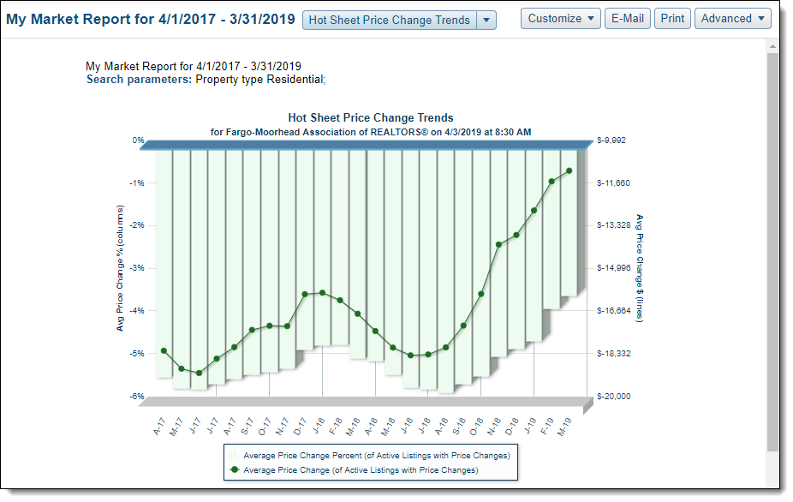Image resolution: width=793 pixels, height=502 pixels.
Task: Click the scrollbar up arrow
Action: pyautogui.click(x=773, y=45)
